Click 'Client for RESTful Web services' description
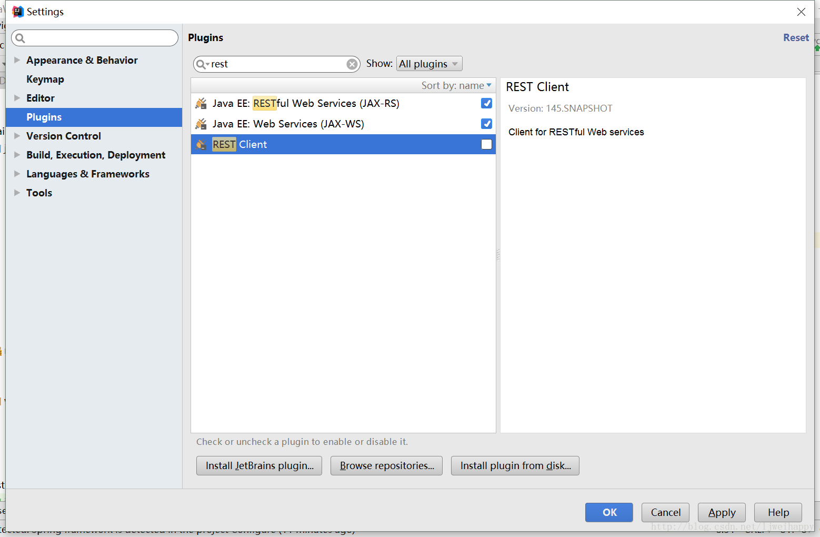This screenshot has width=820, height=537. (x=576, y=132)
